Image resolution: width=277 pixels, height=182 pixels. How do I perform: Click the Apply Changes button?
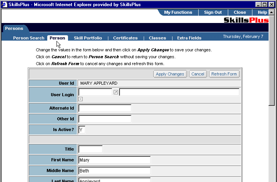point(170,74)
